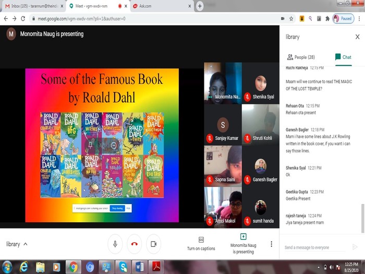The width and height of the screenshot is (365, 274).
Task: Click the Paused profile button
Action: click(343, 19)
